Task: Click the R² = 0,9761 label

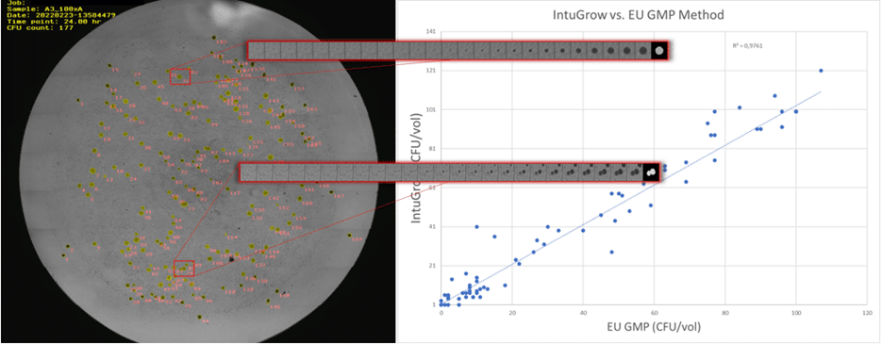Action: coord(748,47)
